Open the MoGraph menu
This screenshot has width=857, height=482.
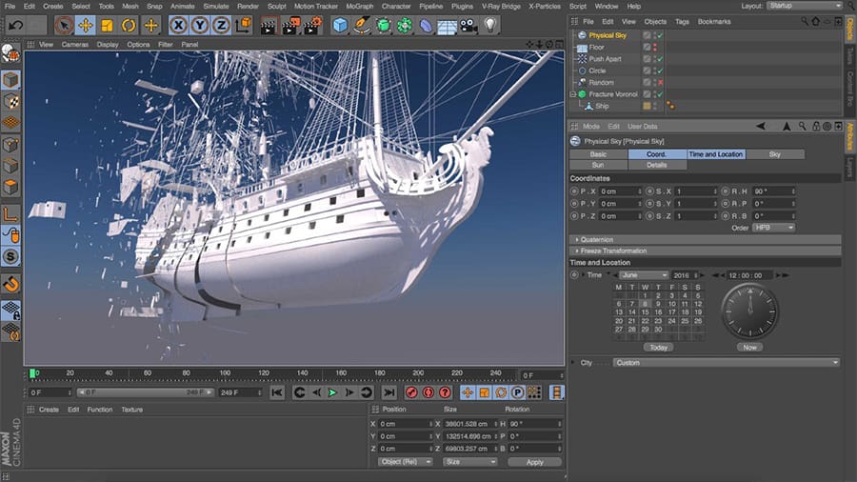359,6
